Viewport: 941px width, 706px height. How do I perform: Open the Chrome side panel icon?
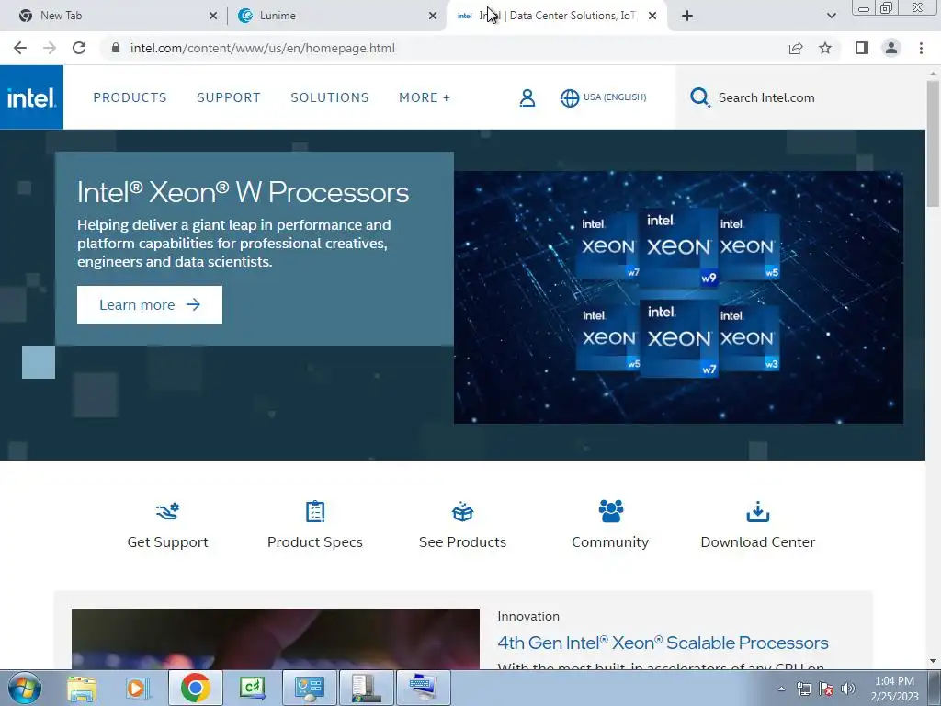862,48
